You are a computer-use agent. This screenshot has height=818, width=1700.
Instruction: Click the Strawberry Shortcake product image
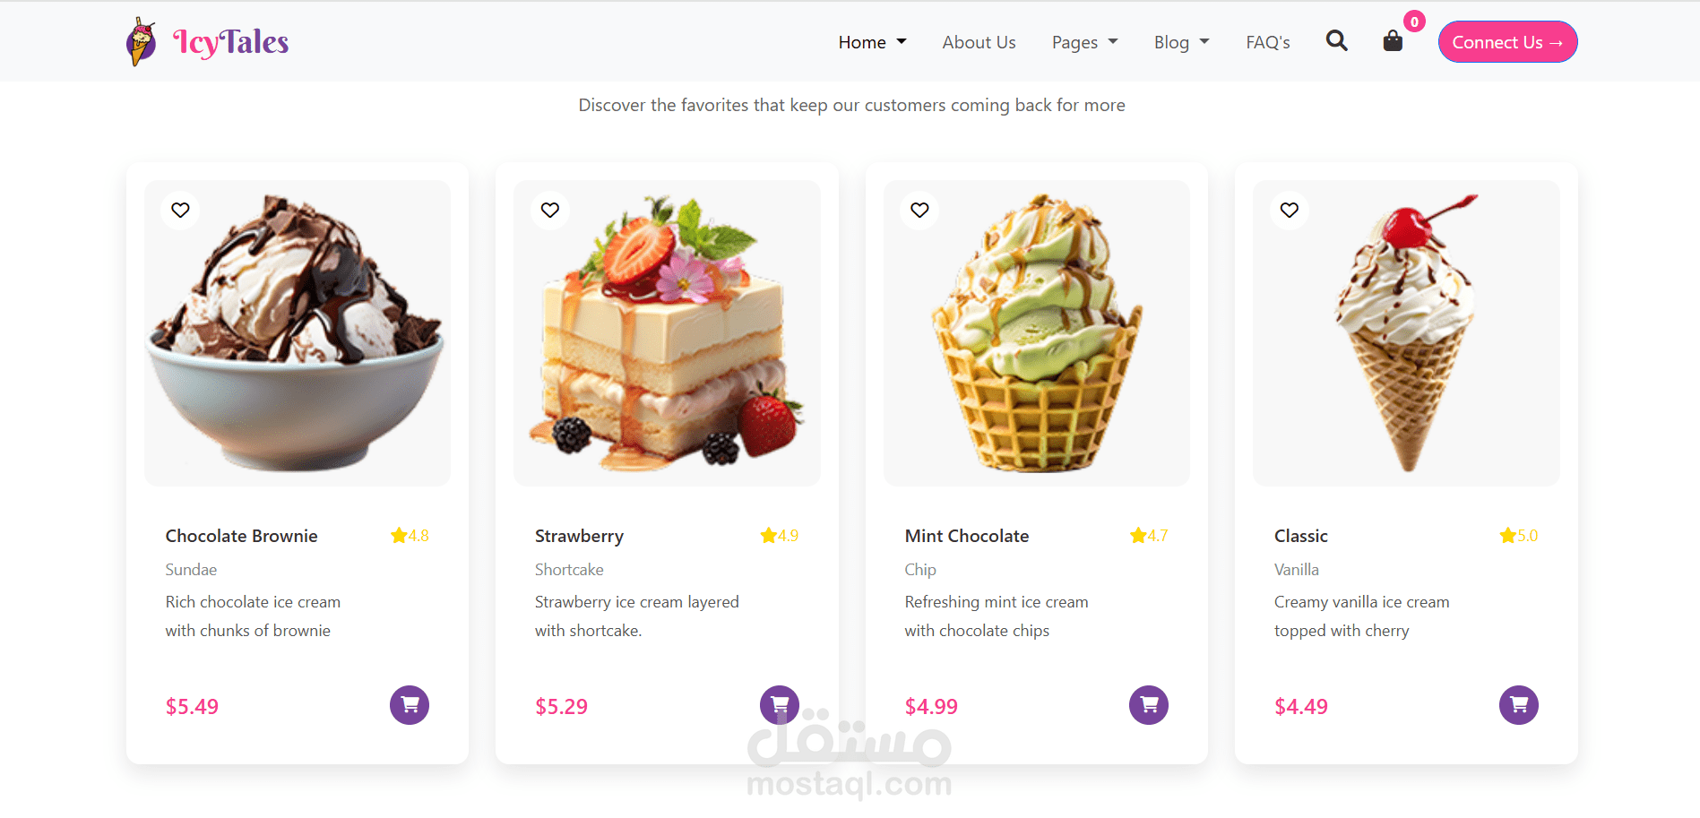[667, 333]
